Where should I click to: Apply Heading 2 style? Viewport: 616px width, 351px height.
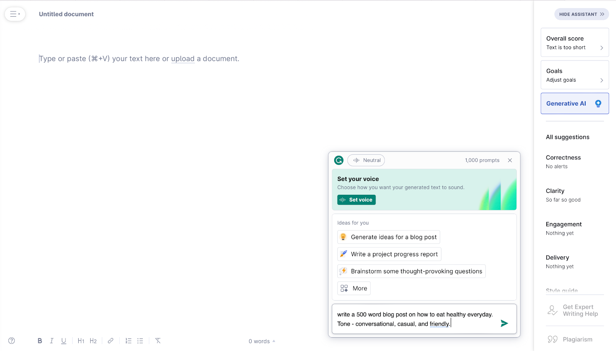[x=93, y=341]
